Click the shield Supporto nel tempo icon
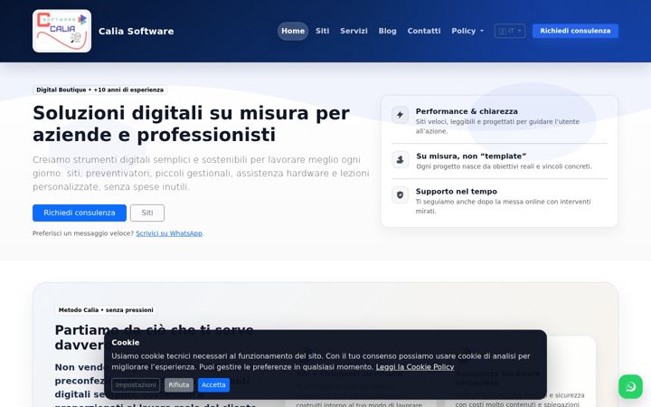This screenshot has height=407, width=651. pos(401,194)
